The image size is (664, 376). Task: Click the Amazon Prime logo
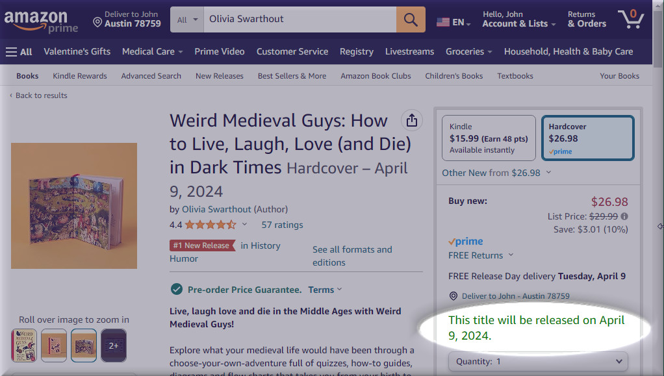pos(40,21)
